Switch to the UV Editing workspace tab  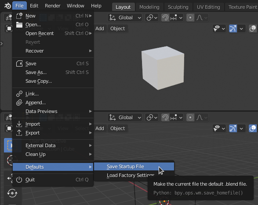[208, 7]
